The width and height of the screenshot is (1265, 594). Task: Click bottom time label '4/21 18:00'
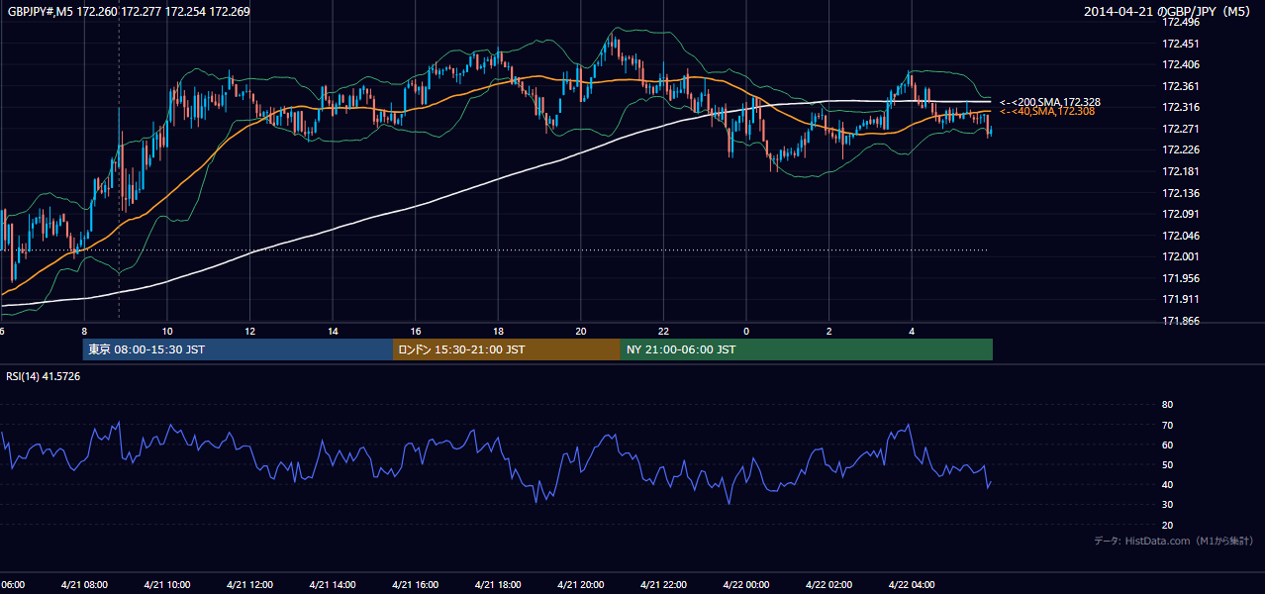[x=498, y=585]
